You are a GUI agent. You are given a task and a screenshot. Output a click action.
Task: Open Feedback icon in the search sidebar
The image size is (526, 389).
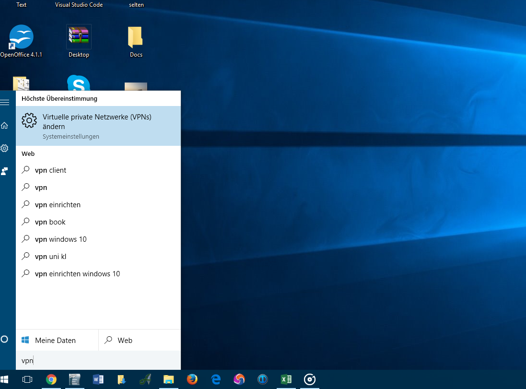[x=4, y=171]
